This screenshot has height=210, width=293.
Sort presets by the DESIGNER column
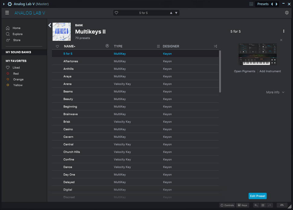[x=171, y=46]
